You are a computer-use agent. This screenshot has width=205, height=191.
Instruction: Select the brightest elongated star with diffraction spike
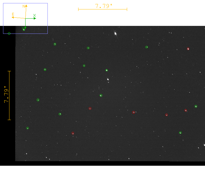116,34
